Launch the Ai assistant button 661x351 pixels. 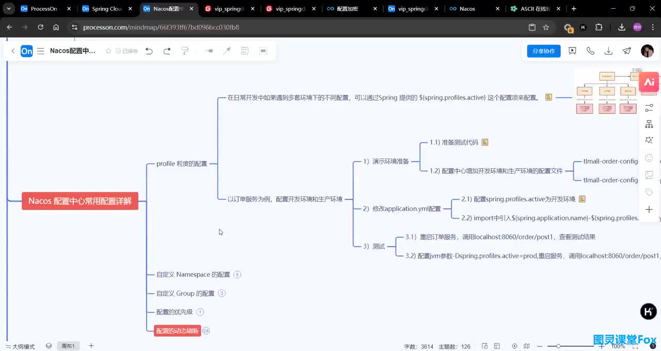[649, 82]
